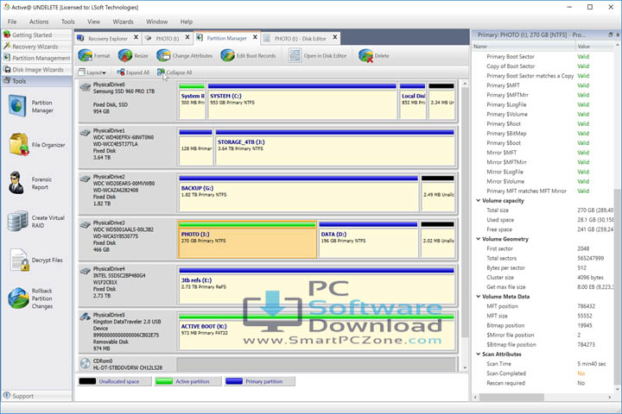
Task: Open Recovery Wizards section
Action: click(x=36, y=47)
